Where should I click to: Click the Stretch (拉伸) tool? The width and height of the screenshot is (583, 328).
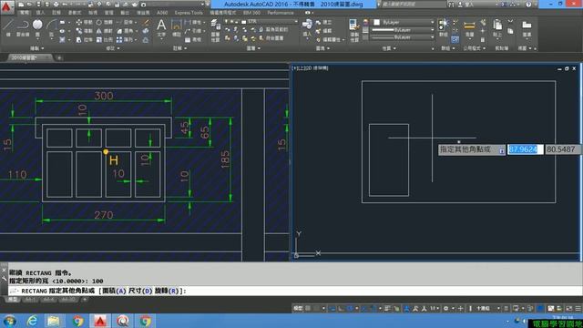tap(85, 39)
